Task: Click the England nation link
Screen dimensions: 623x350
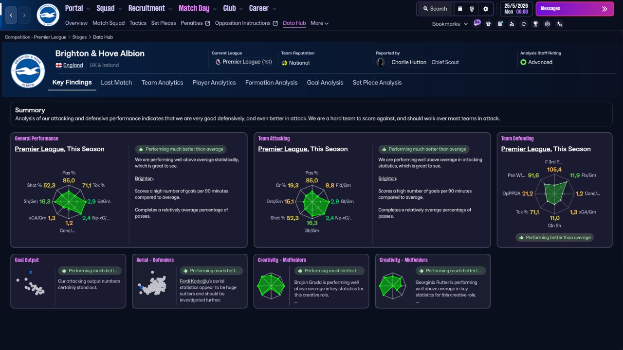Action: (x=73, y=65)
